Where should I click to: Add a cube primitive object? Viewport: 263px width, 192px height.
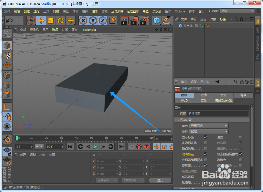pos(157,21)
